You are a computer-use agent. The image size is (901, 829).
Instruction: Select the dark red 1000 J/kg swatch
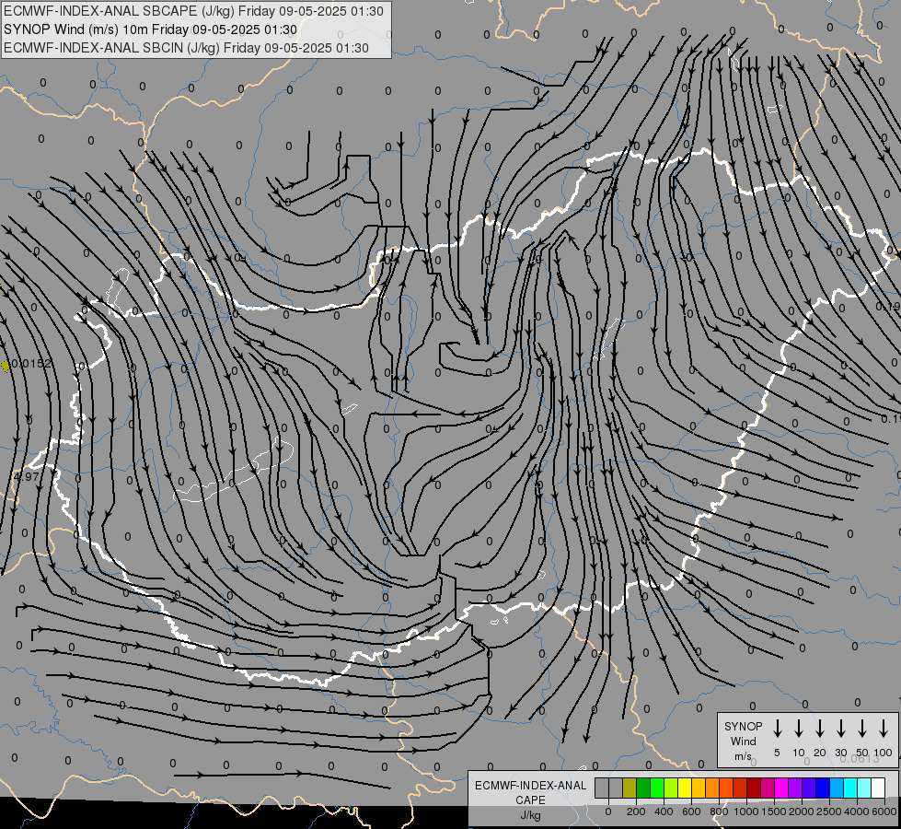(x=754, y=788)
